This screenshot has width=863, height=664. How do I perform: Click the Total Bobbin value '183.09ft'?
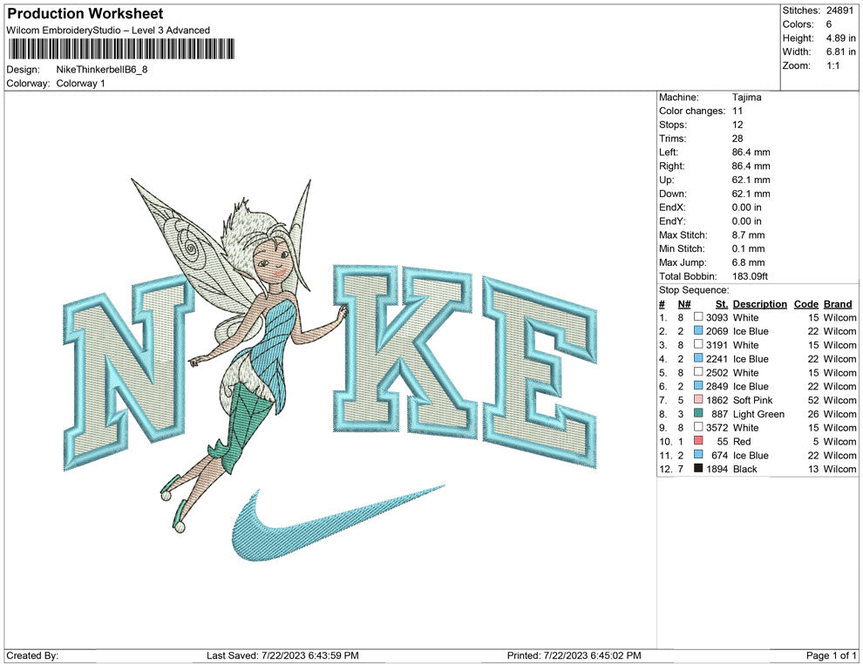pyautogui.click(x=750, y=276)
